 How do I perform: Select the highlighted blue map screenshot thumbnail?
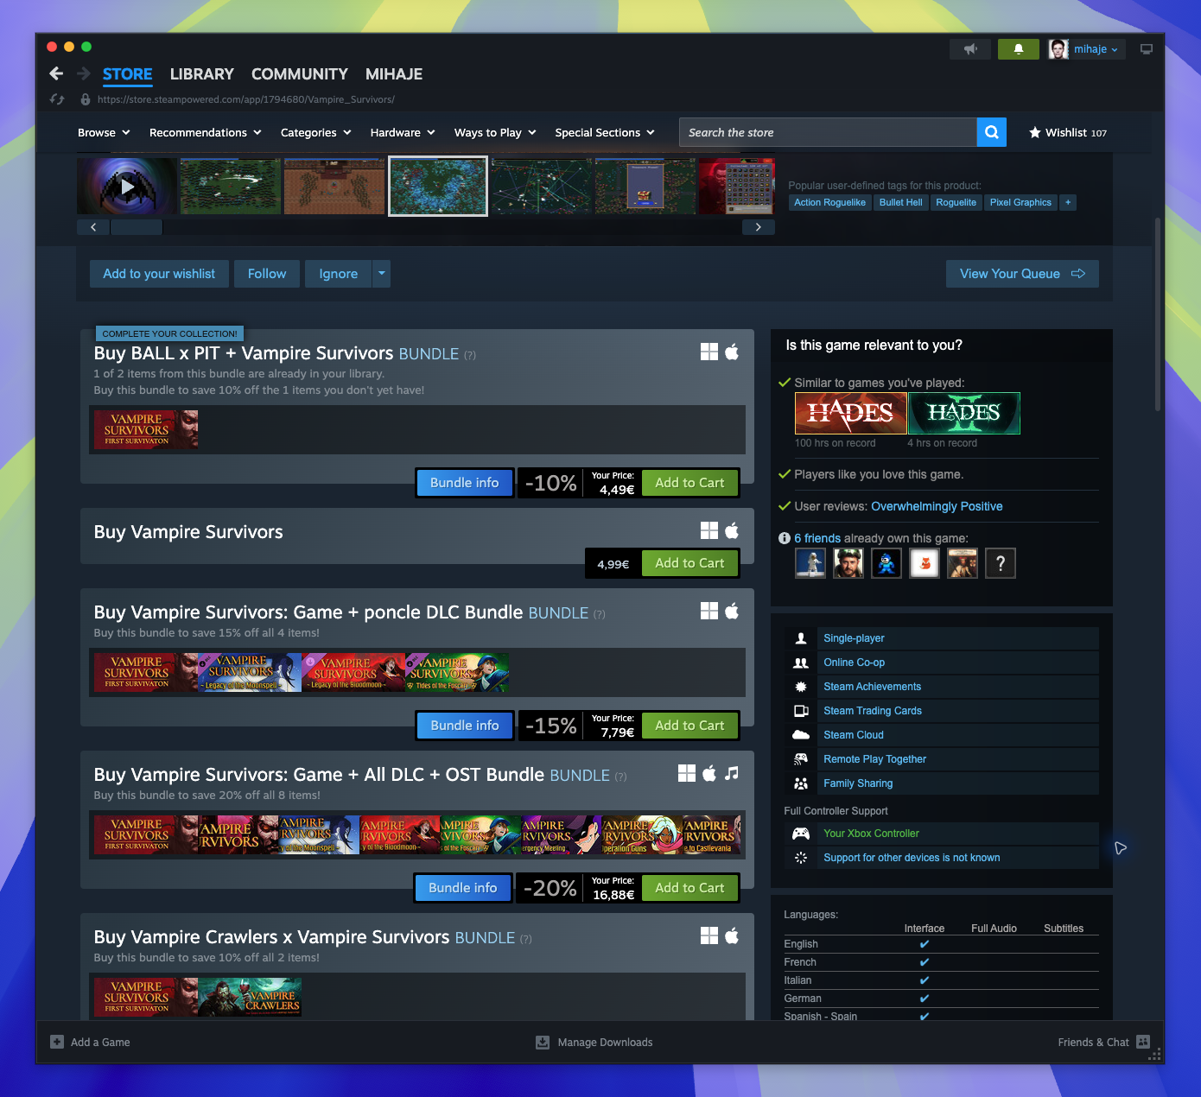point(438,186)
